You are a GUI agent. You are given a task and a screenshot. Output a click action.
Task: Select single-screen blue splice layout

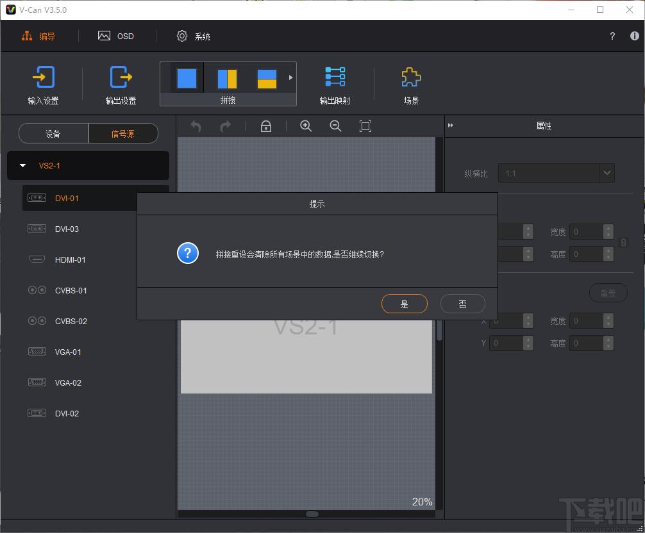[187, 78]
